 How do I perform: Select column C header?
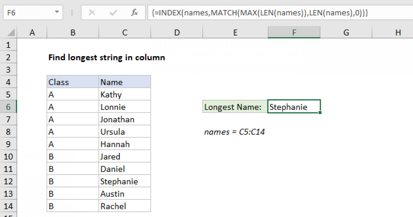[x=125, y=32]
